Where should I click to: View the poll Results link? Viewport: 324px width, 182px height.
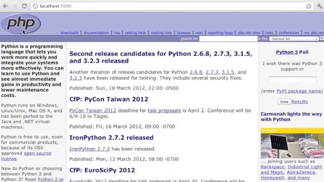[300, 102]
